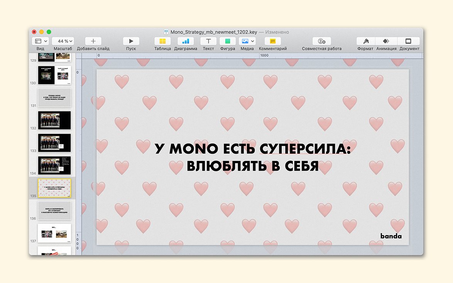453x283 pixels.
Task: Open the Документ inspector panel
Action: click(x=409, y=41)
